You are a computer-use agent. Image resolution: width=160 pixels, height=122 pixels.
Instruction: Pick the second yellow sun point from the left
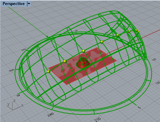click(65, 61)
